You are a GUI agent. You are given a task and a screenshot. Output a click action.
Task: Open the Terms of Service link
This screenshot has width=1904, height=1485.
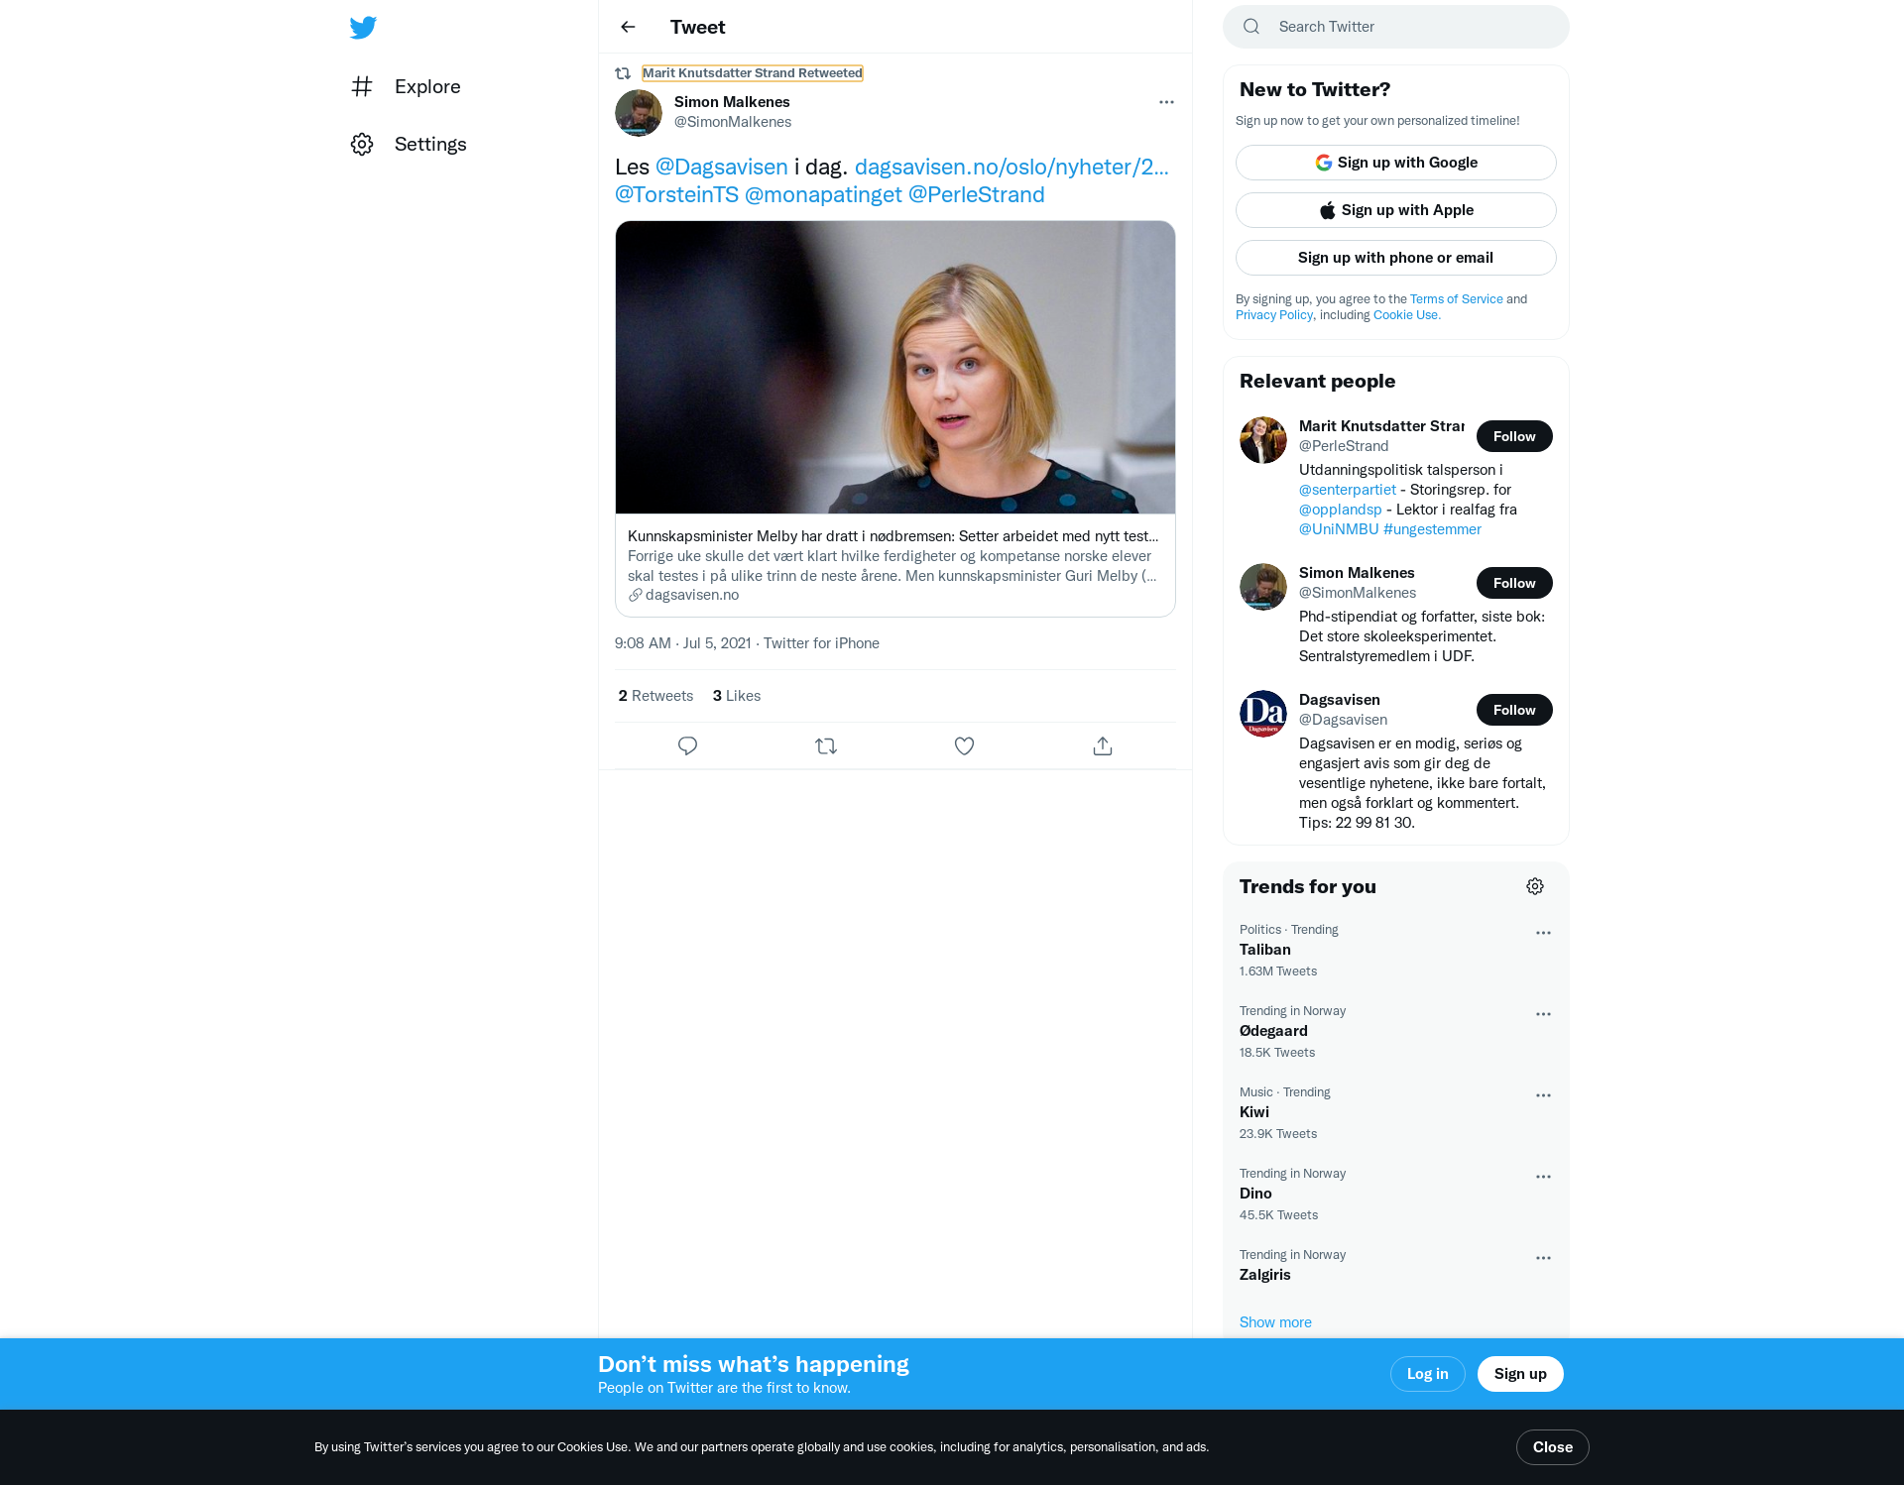coord(1456,299)
